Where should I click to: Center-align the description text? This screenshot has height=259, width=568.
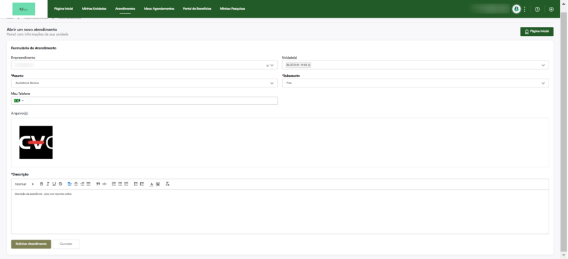(76, 184)
